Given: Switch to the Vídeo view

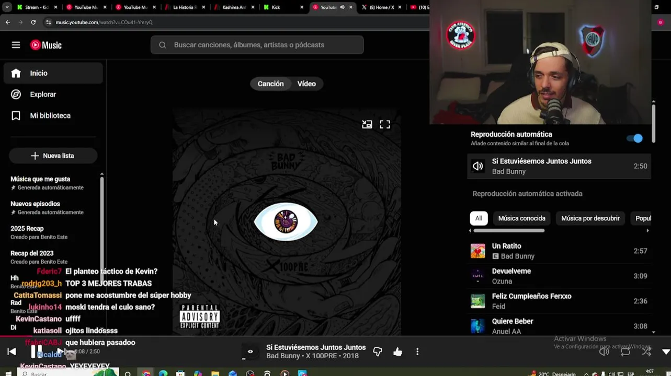Looking at the screenshot, I should pos(306,84).
